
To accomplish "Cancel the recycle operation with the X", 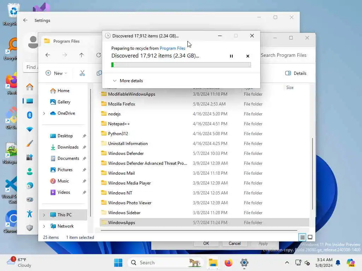I will pyautogui.click(x=248, y=56).
